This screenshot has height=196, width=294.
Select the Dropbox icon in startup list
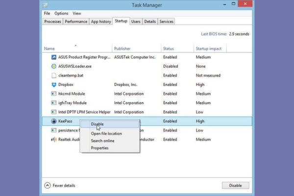click(54, 85)
